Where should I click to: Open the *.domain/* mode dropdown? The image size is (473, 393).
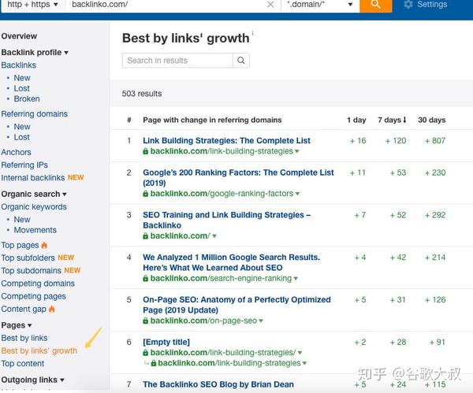point(320,5)
